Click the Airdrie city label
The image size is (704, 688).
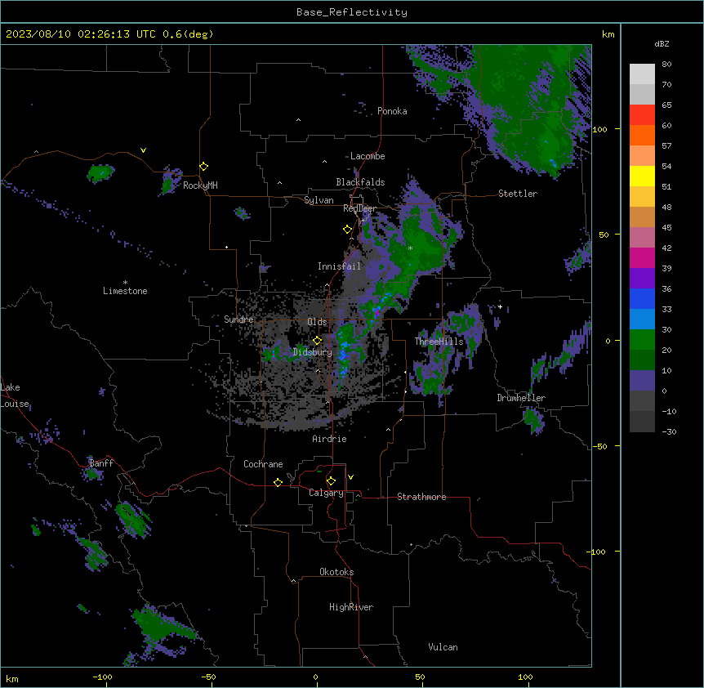[x=329, y=439]
